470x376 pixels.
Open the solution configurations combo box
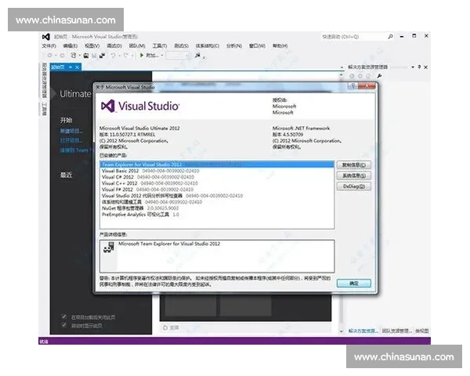point(177,56)
